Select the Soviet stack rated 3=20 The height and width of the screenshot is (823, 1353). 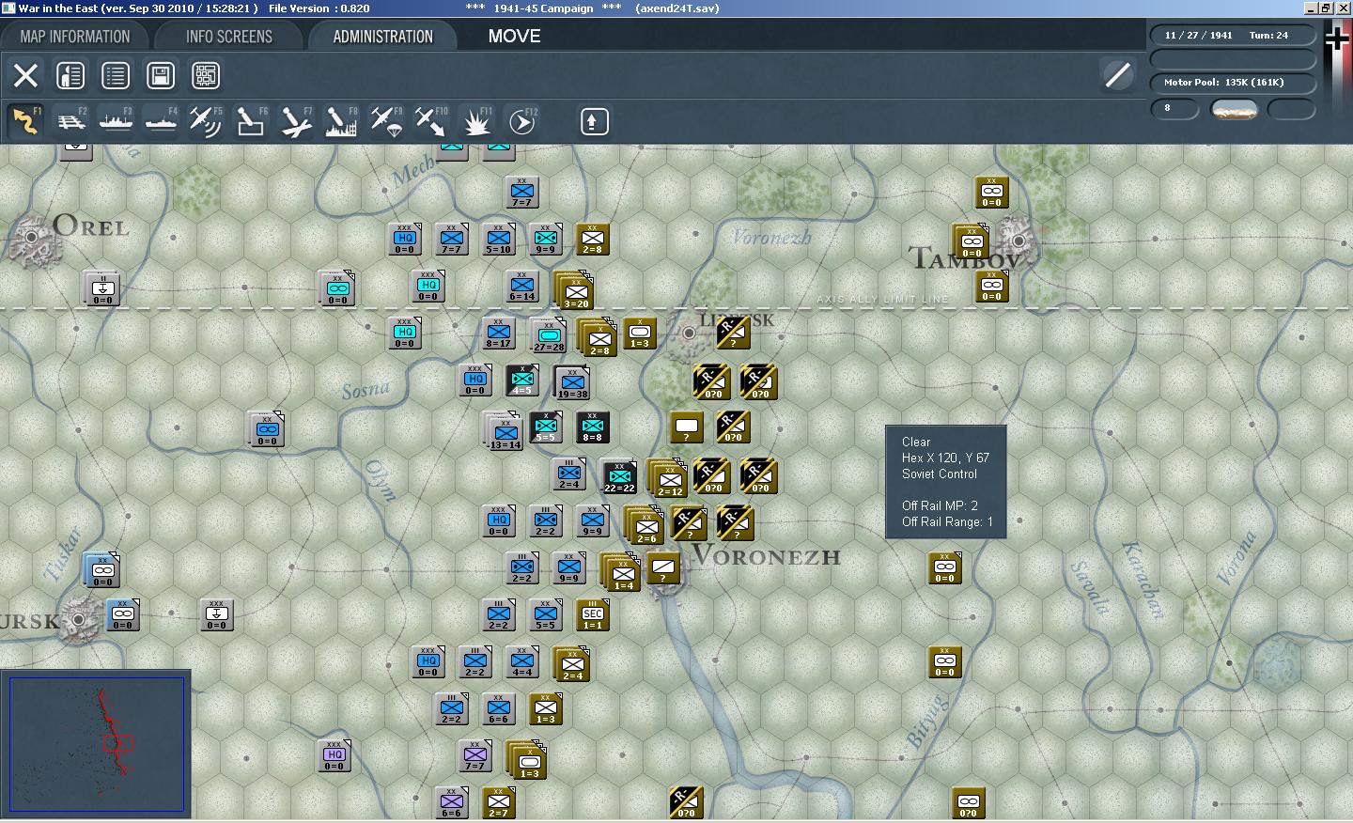(x=574, y=290)
